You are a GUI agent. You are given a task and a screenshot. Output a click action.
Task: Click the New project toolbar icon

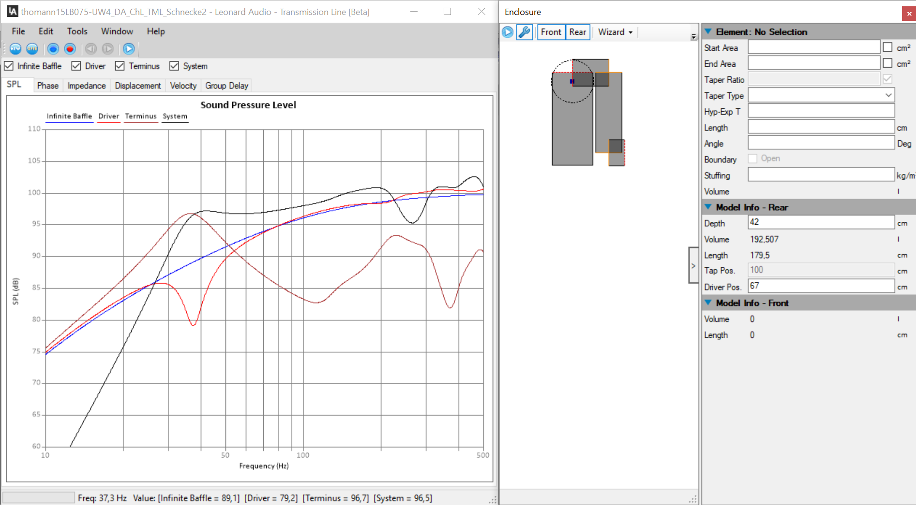point(15,49)
